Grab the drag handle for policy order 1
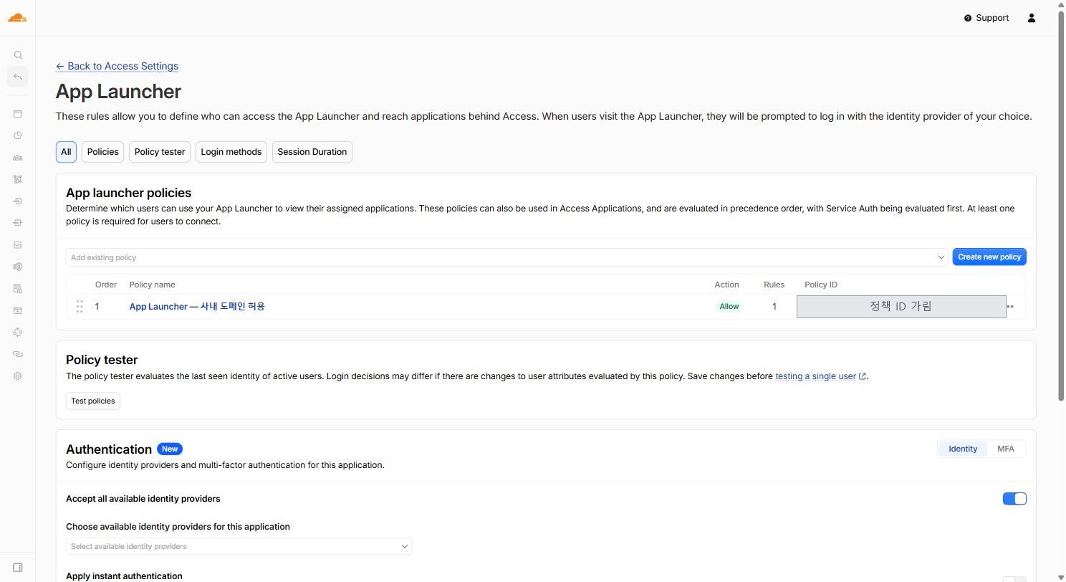Image resolution: width=1066 pixels, height=582 pixels. 80,307
